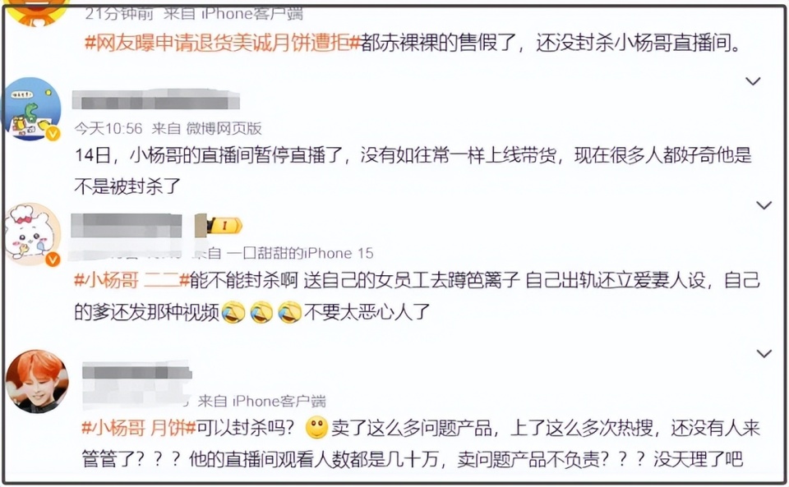Viewport: 789px width, 487px height.
Task: Click source link 微博网页版
Action: 224,129
